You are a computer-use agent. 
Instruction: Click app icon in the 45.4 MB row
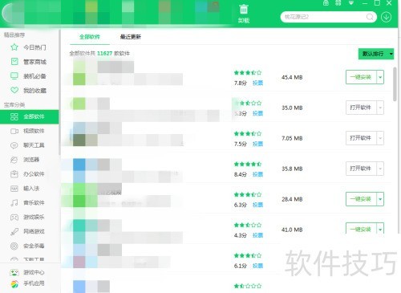[x=79, y=73]
